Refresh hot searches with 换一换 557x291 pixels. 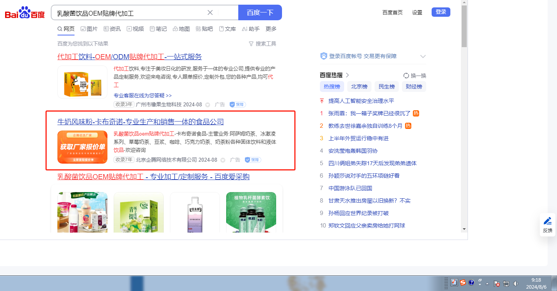pyautogui.click(x=414, y=76)
